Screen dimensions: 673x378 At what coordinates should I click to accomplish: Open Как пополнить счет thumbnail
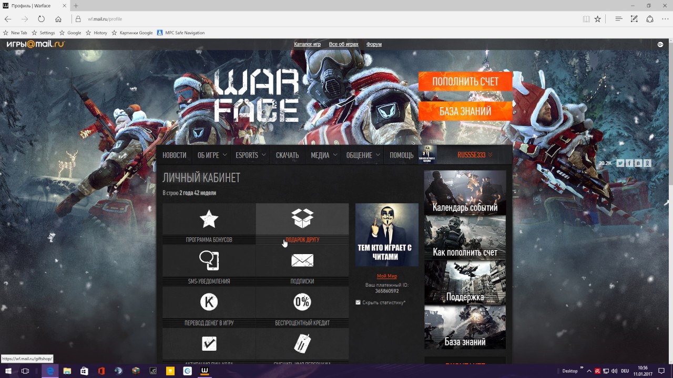coord(465,237)
